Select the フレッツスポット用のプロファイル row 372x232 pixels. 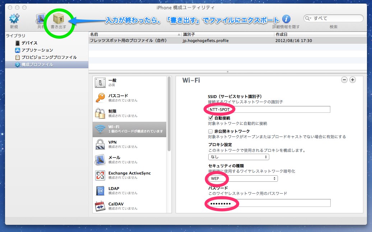click(x=228, y=41)
